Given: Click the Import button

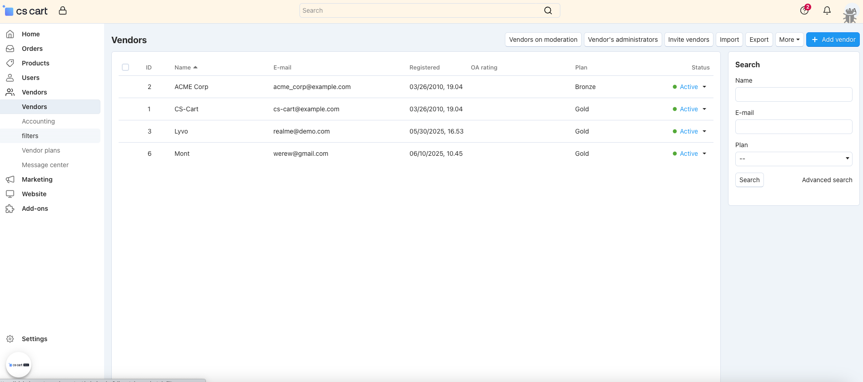Looking at the screenshot, I should pyautogui.click(x=729, y=40).
